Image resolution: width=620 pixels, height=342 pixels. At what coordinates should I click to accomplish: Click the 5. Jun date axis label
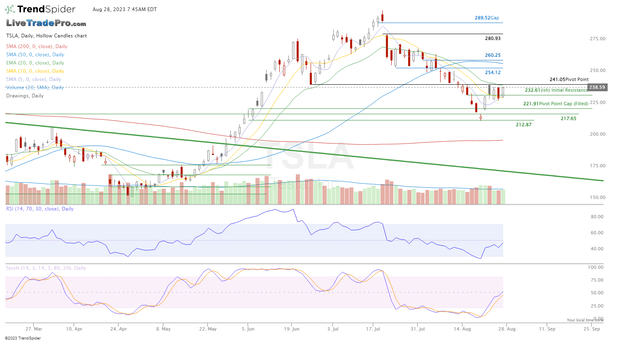248,329
